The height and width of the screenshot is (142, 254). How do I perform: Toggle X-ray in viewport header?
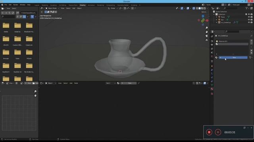pyautogui.click(x=194, y=8)
